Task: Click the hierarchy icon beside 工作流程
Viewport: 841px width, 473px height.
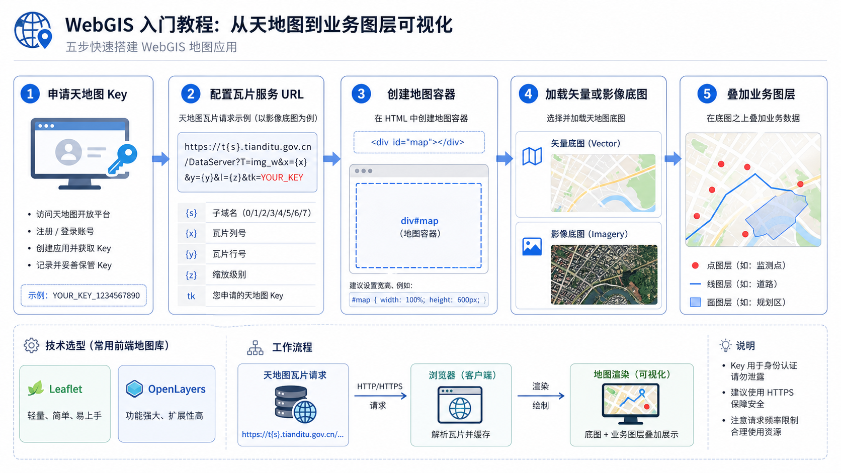Action: 255,347
